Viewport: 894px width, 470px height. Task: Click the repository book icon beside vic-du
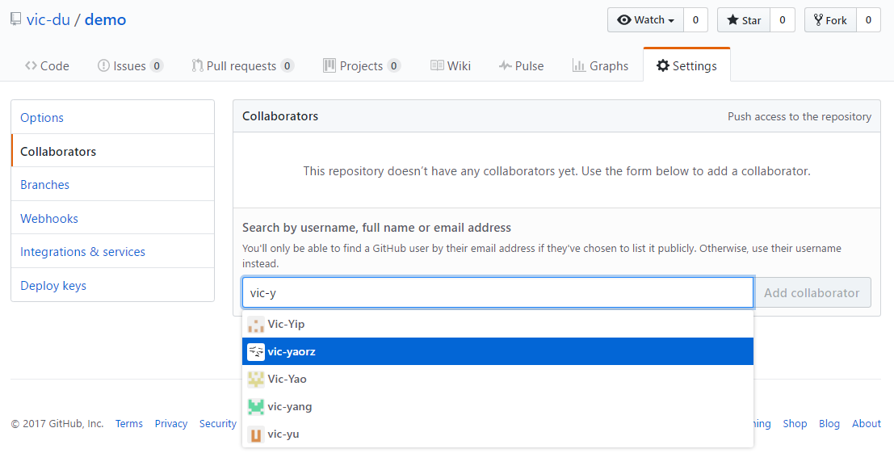[16, 19]
